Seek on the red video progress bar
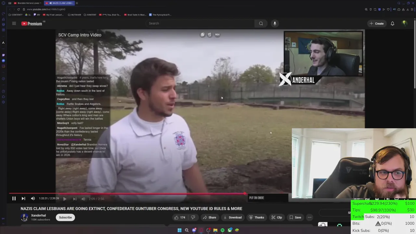This screenshot has height=234, width=416. pyautogui.click(x=127, y=194)
